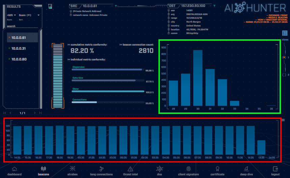Open the deep dive icon
This screenshot has height=178, width=290.
(x=246, y=169)
